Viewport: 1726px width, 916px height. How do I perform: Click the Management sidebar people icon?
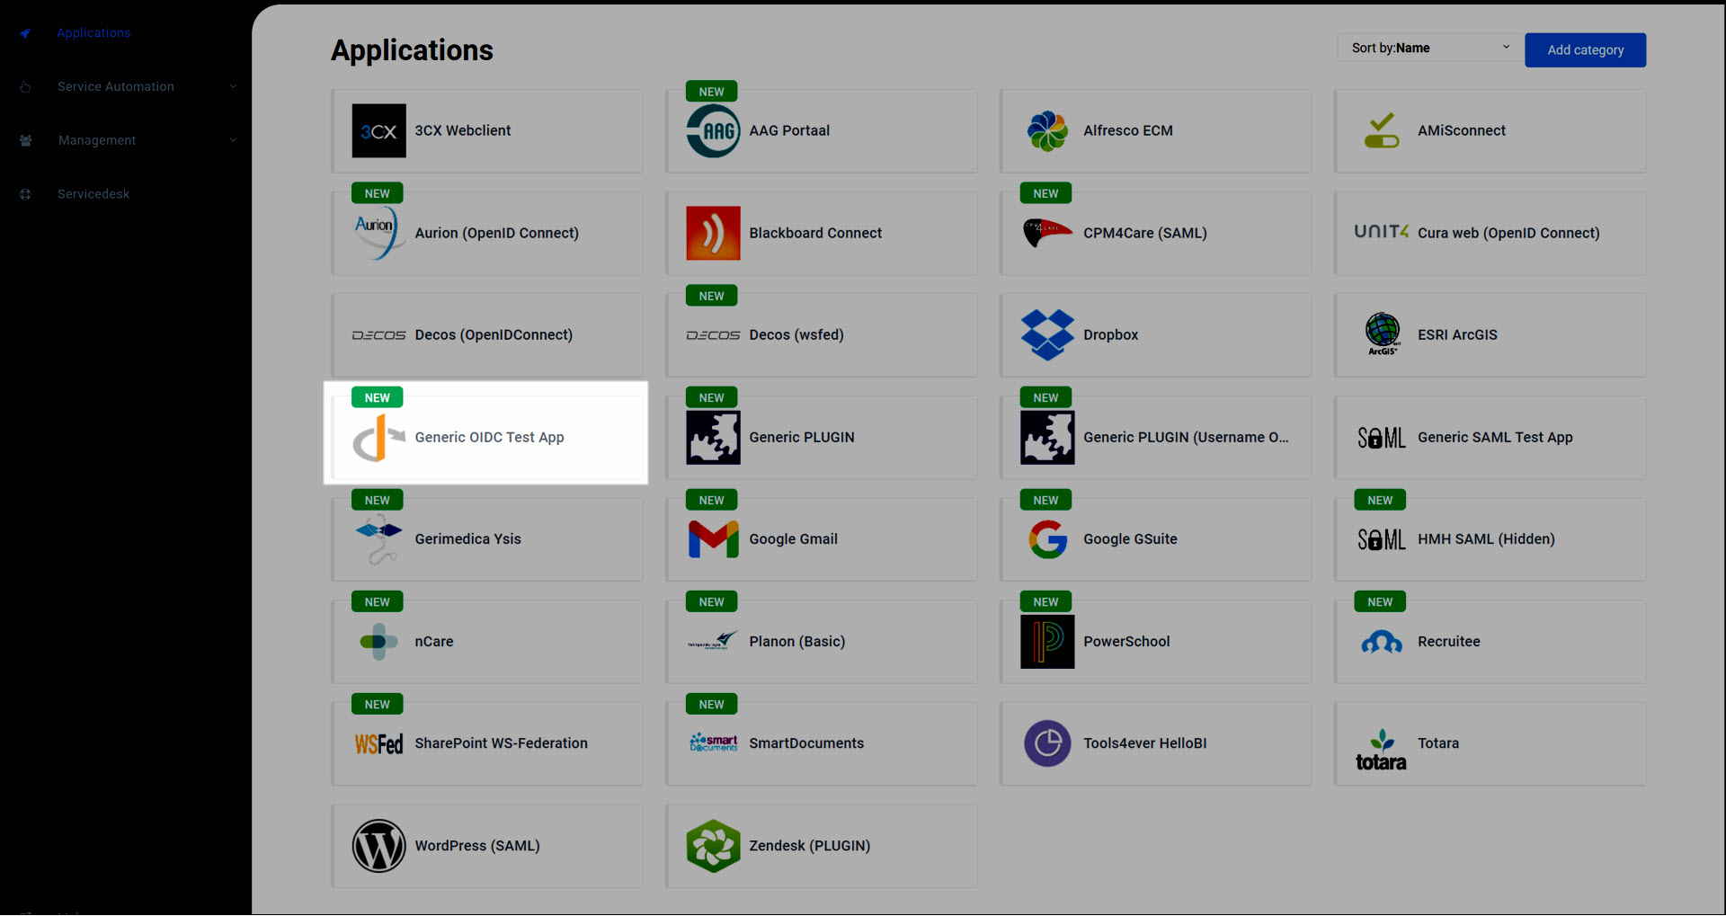25,141
